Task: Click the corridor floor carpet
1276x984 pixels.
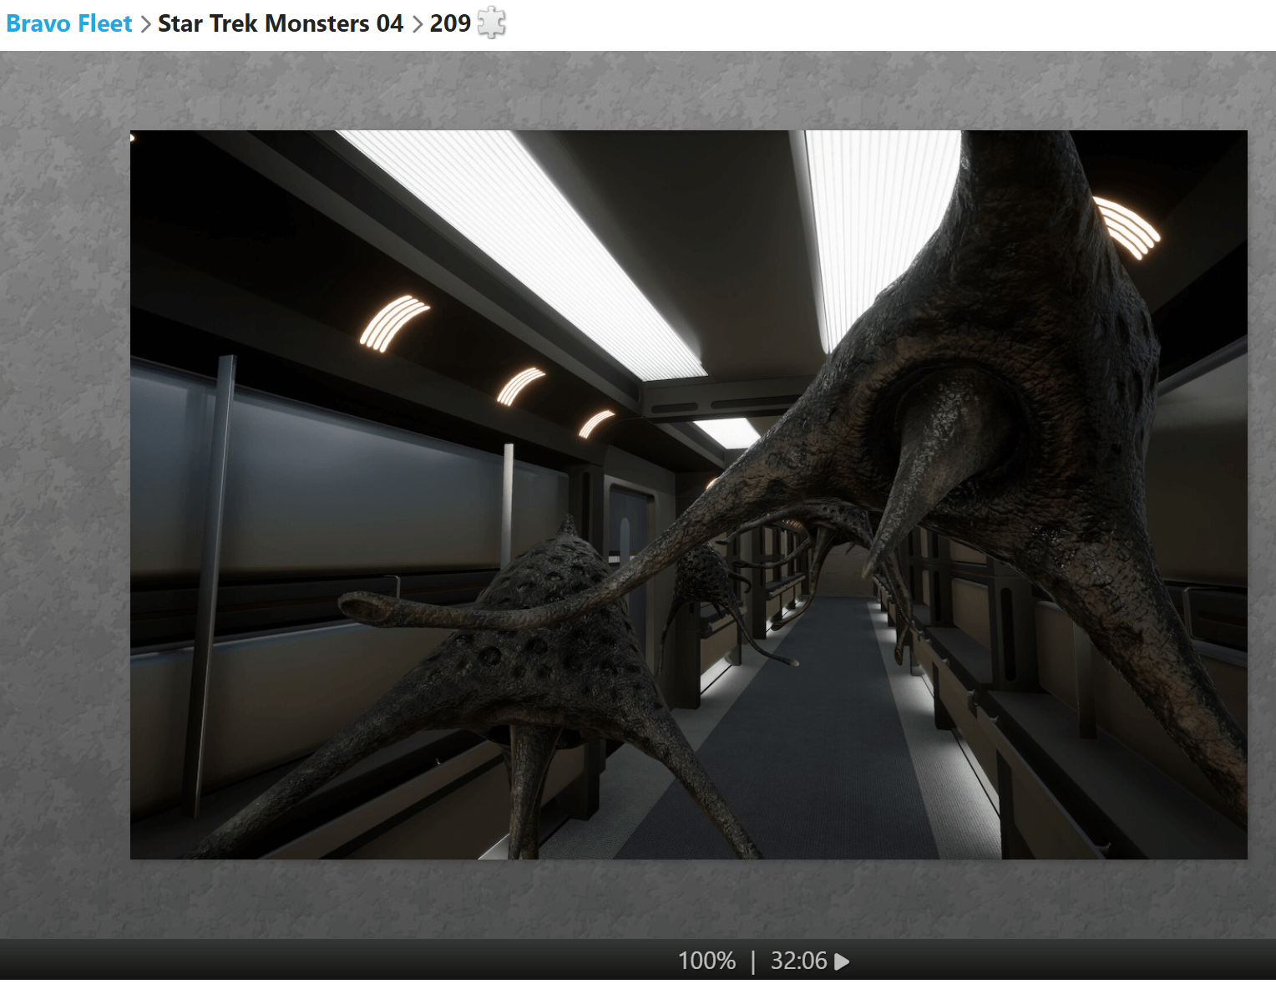Action: tap(802, 752)
